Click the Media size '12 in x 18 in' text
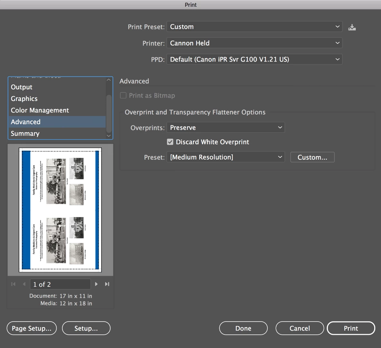Screen dimensions: 381x348 point(76,304)
